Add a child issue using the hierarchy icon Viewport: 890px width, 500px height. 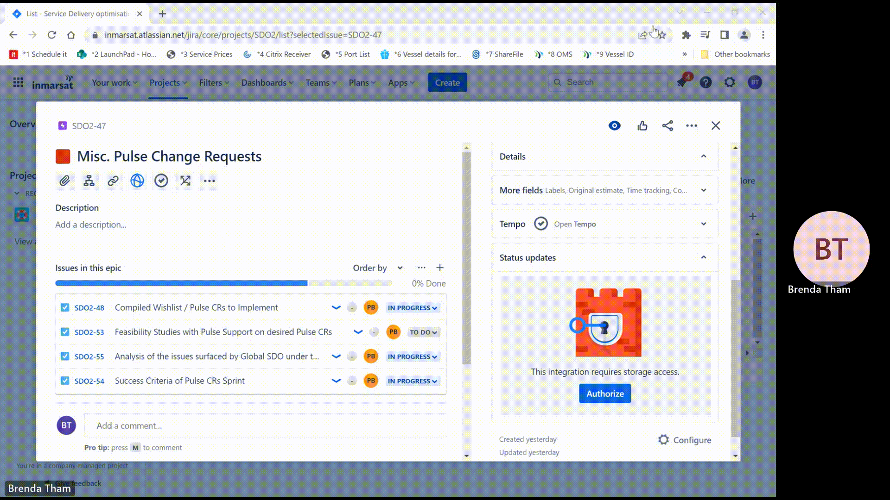point(89,181)
